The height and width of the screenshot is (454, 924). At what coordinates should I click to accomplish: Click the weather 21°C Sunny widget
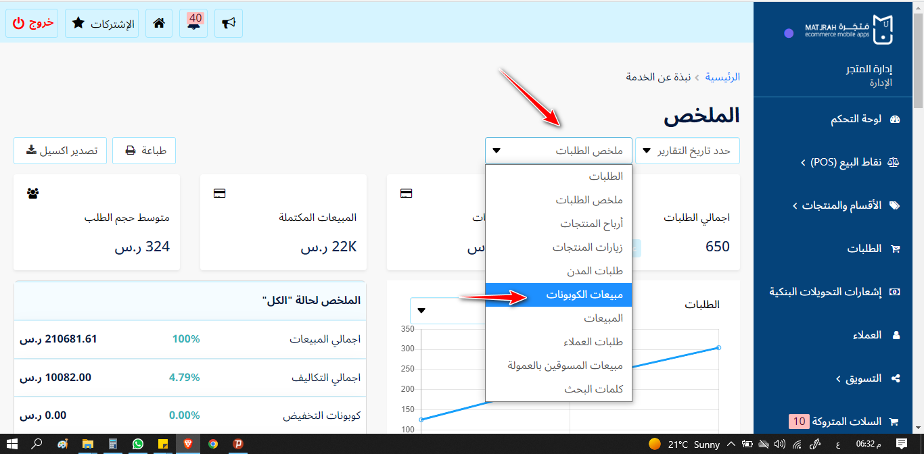[x=684, y=444]
